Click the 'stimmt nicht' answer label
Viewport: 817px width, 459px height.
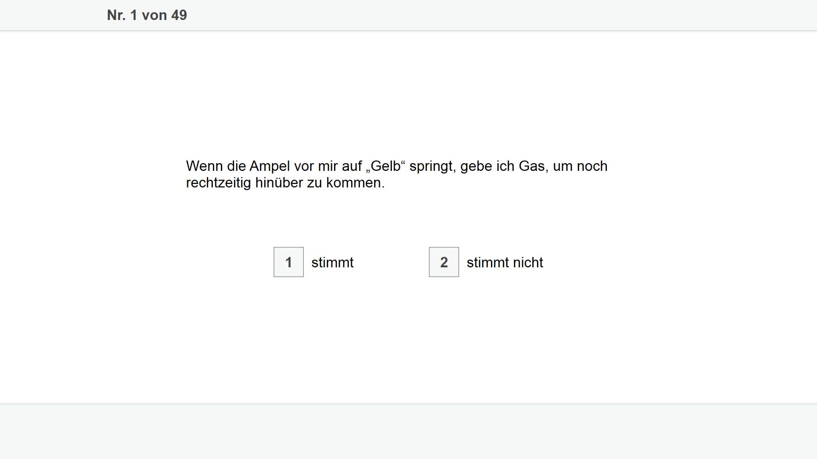[x=505, y=262]
